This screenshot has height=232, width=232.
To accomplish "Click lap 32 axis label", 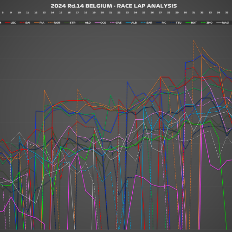I will click(202, 13).
